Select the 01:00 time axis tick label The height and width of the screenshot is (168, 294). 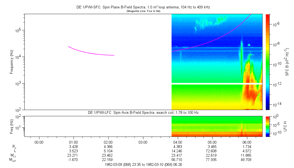pos(74,142)
